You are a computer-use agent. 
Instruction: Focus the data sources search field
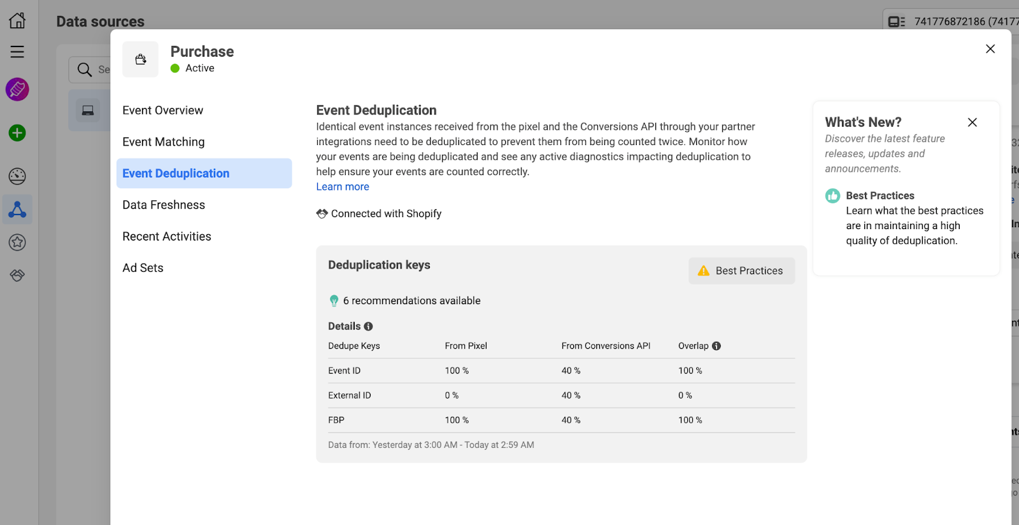pyautogui.click(x=89, y=69)
